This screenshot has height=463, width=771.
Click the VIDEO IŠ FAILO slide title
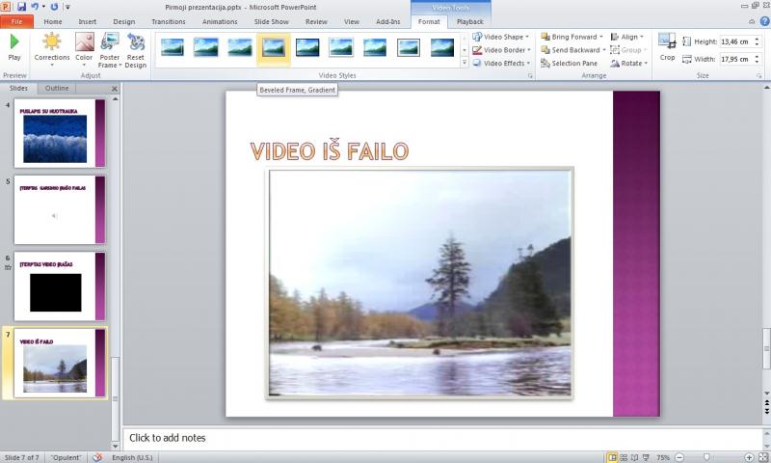click(x=329, y=151)
